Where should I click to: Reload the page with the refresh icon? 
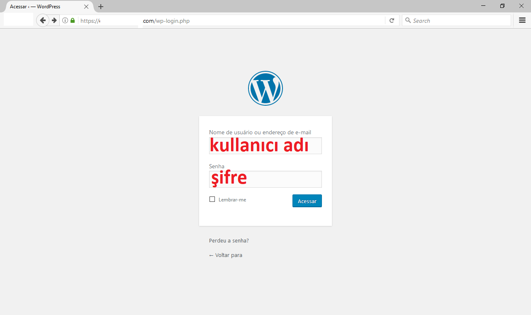click(392, 20)
